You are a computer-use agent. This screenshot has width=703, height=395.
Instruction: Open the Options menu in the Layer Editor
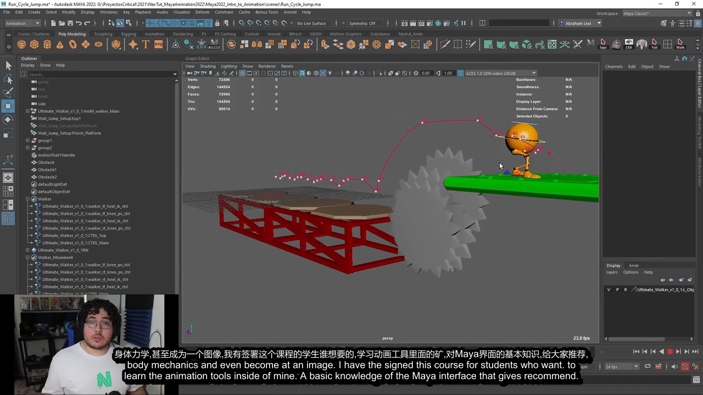click(631, 272)
